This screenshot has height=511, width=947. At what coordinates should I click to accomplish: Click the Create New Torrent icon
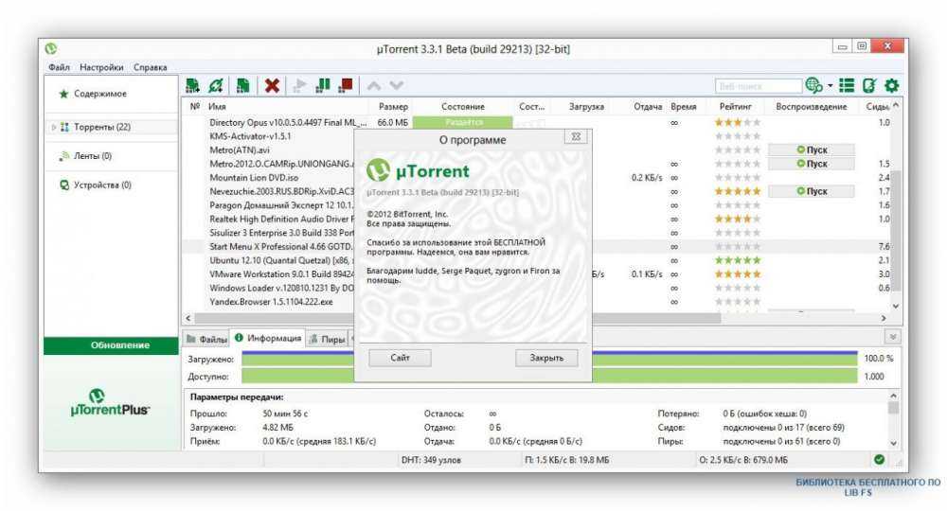[x=242, y=86]
